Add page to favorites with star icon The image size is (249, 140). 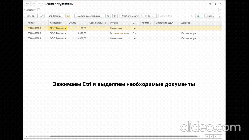[x=41, y=4]
